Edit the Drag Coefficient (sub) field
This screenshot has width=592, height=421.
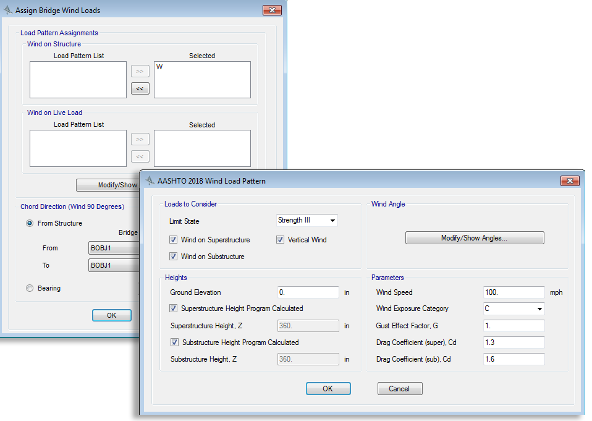coord(514,359)
